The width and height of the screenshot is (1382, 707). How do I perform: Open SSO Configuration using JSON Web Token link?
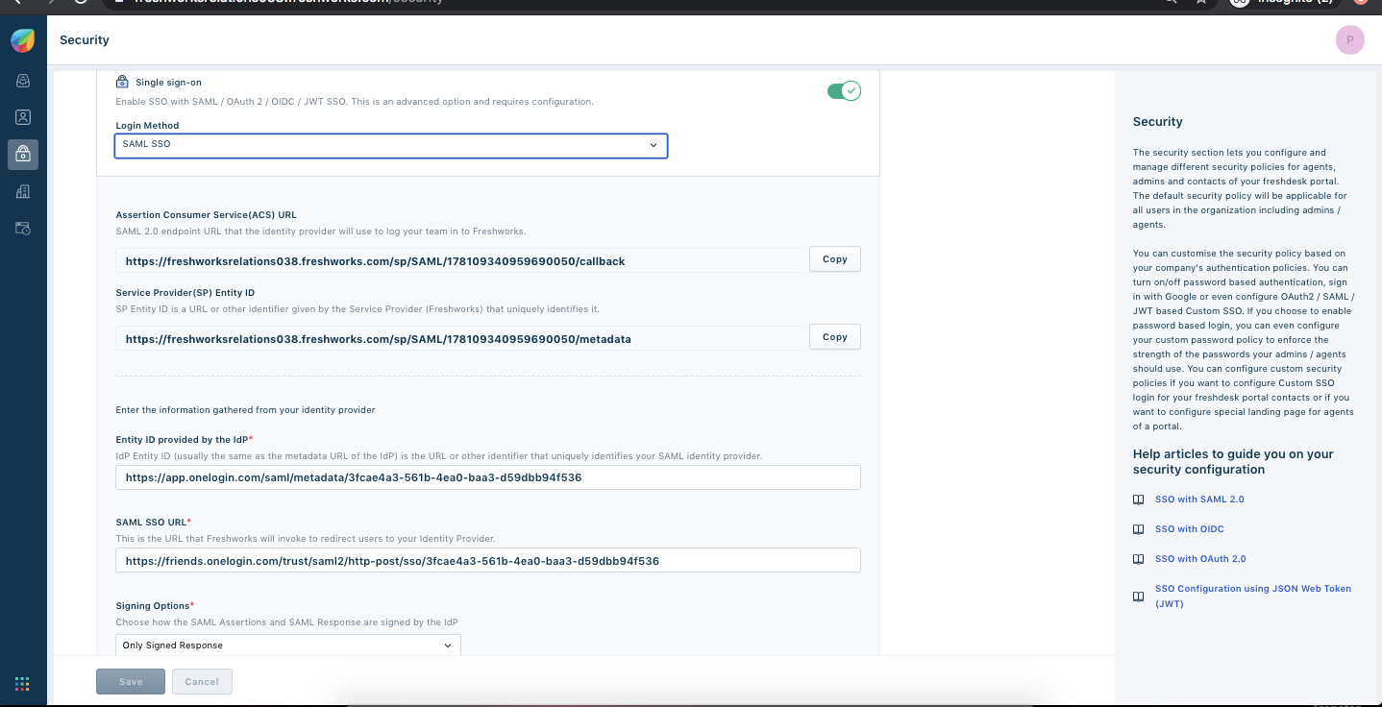[x=1253, y=597]
